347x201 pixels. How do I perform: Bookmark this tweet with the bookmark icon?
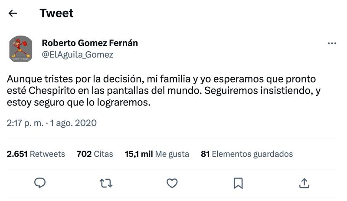(x=238, y=183)
